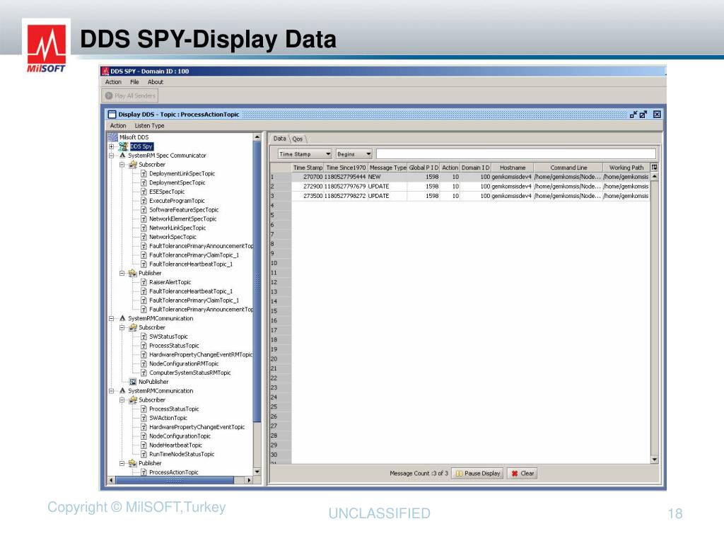The height and width of the screenshot is (543, 724).
Task: Collapse the first Publisher node
Action: click(122, 274)
